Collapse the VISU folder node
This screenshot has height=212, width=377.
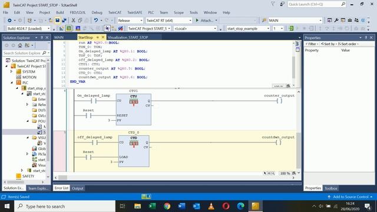28,137
